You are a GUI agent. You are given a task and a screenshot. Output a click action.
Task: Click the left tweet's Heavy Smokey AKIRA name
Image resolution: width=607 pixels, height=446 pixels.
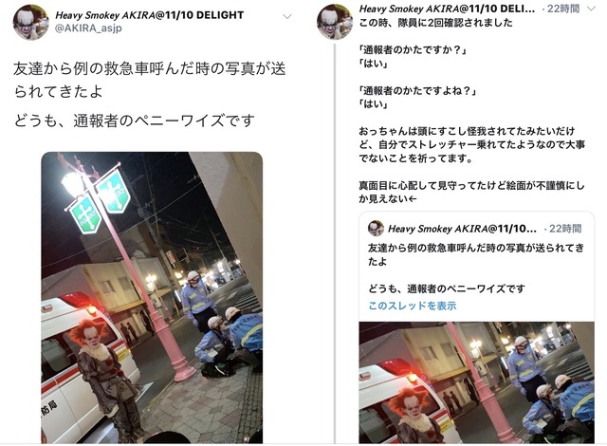coord(150,15)
